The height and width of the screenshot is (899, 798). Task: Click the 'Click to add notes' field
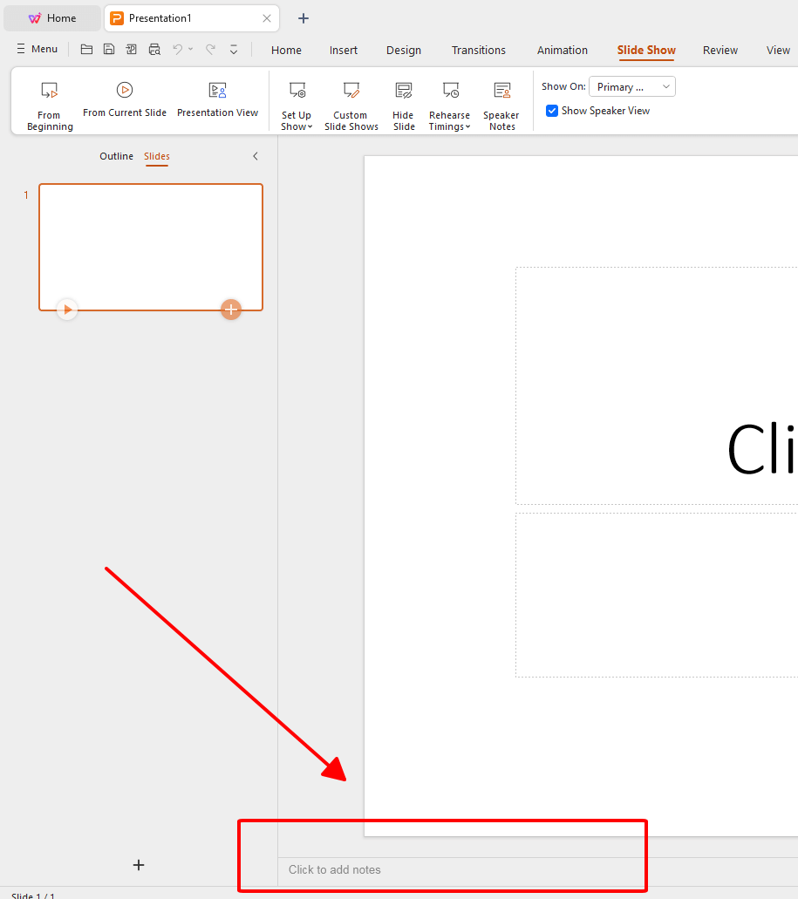pos(538,869)
